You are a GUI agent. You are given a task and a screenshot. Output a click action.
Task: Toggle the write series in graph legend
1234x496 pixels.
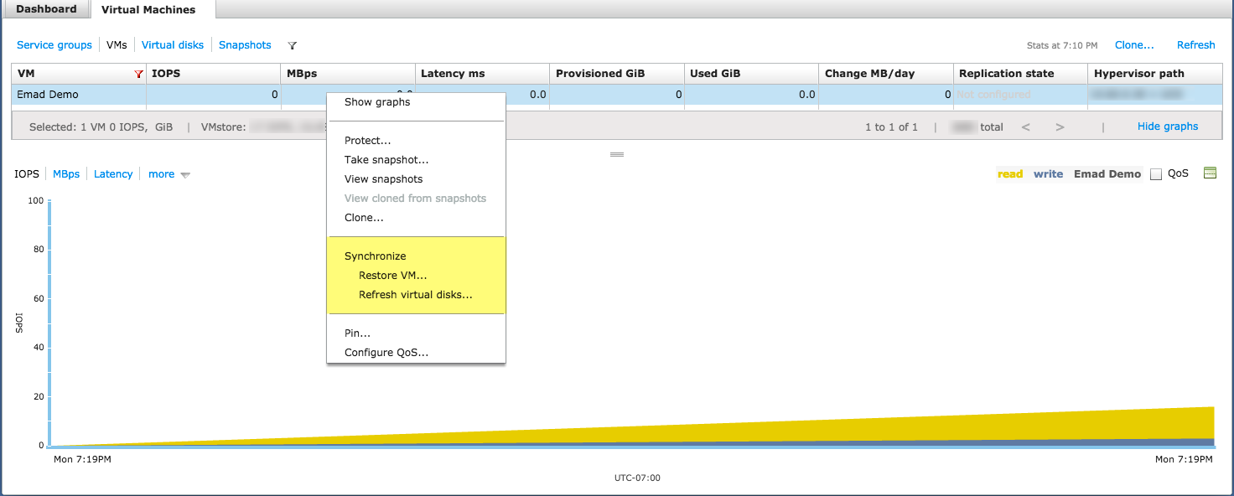coord(1048,174)
